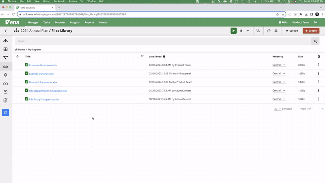325x183 pixels.
Task: Click the green play process button
Action: (x=234, y=30)
